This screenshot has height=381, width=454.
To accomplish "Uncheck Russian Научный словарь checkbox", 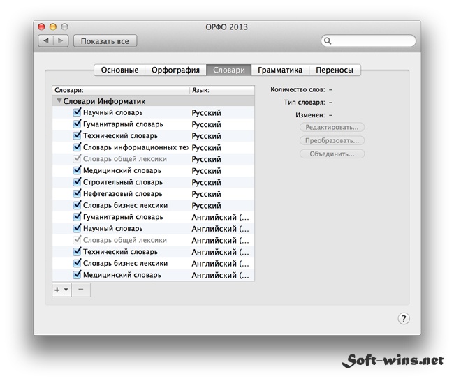I will tap(77, 112).
